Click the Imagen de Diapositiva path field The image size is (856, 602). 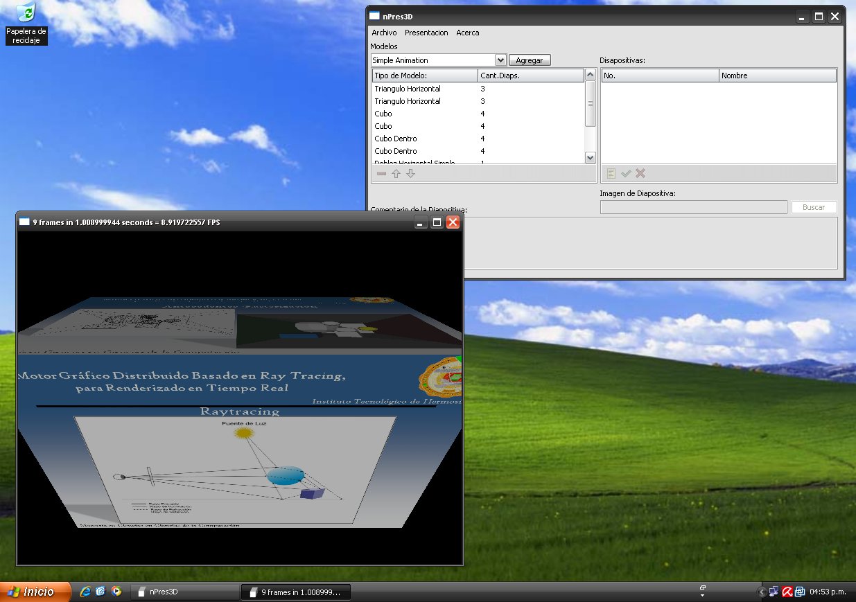click(693, 207)
